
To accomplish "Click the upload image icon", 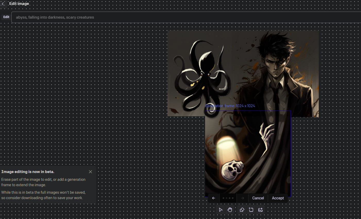I will 261,210.
